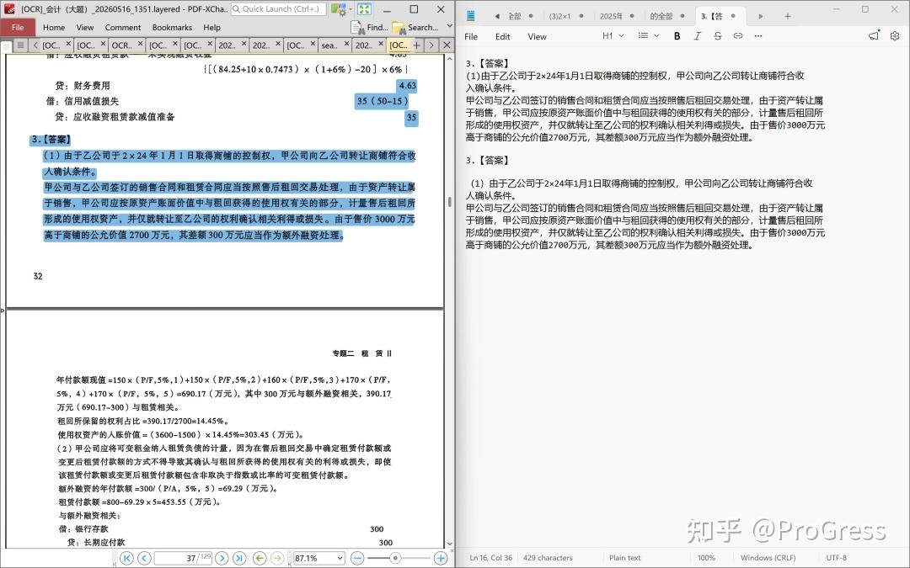Image resolution: width=910 pixels, height=568 pixels.
Task: Toggle full screen mode icon in PDF-XChange
Action: pos(365,9)
